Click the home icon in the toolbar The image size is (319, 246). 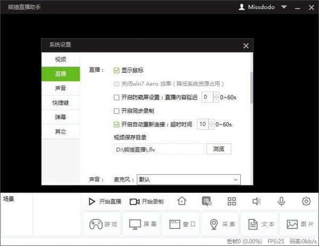click(x=182, y=201)
